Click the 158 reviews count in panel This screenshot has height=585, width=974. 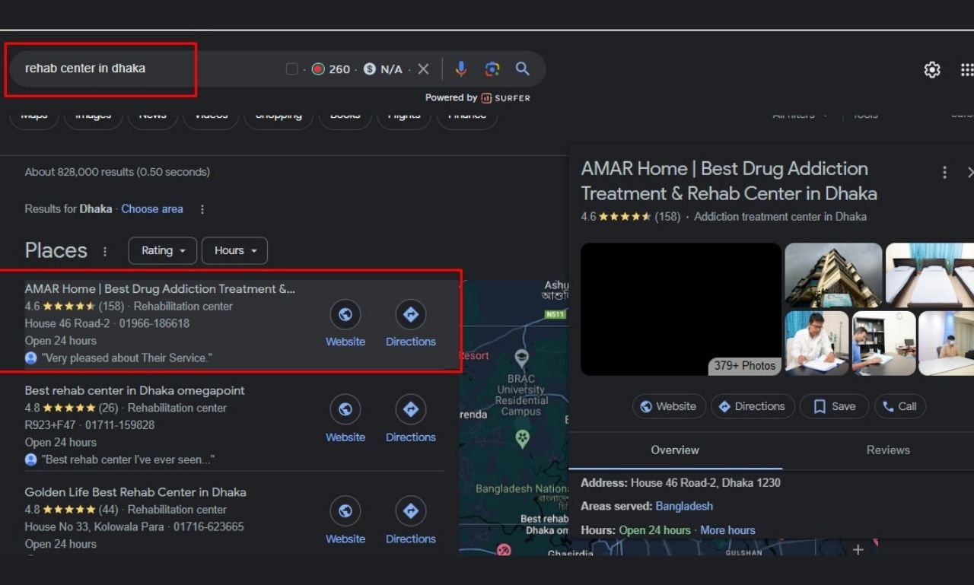pyautogui.click(x=667, y=217)
